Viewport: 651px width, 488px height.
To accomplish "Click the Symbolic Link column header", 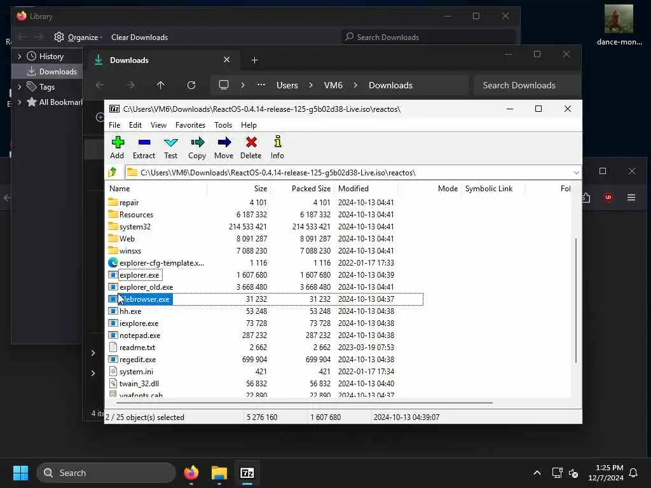I will tap(493, 188).
